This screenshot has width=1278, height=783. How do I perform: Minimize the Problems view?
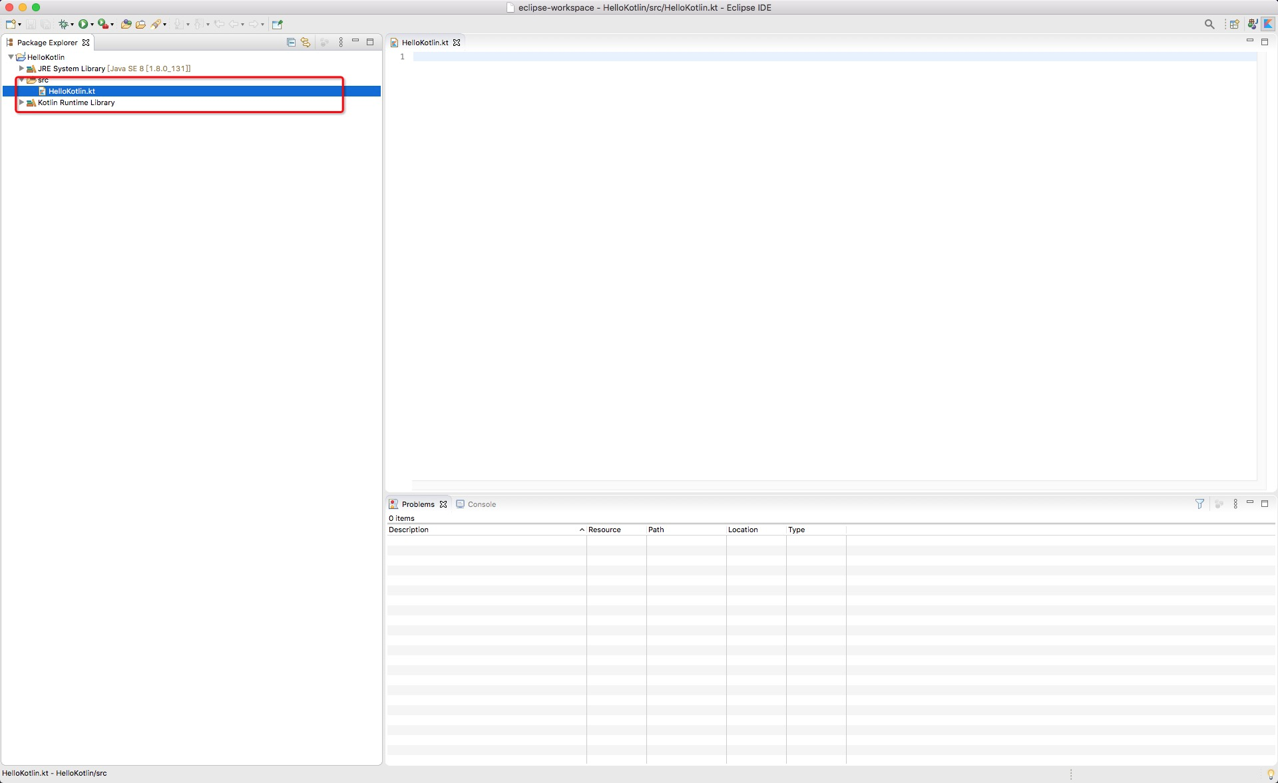[1250, 503]
